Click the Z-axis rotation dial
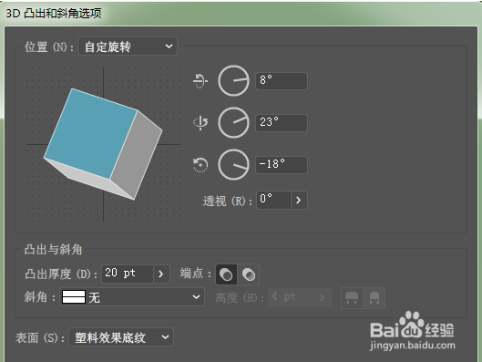Screen dimensions: 482x362 pos(233,164)
